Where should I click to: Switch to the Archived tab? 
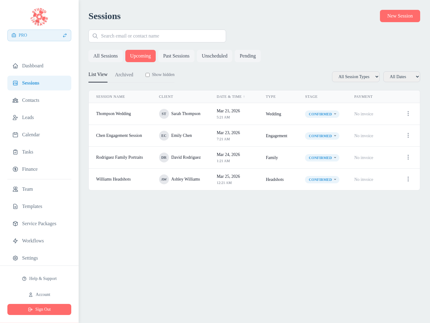point(124,74)
